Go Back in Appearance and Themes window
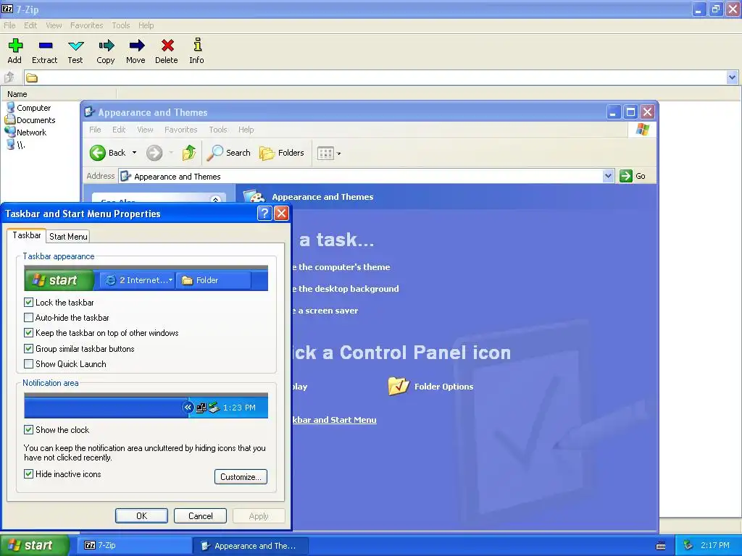 coord(108,153)
